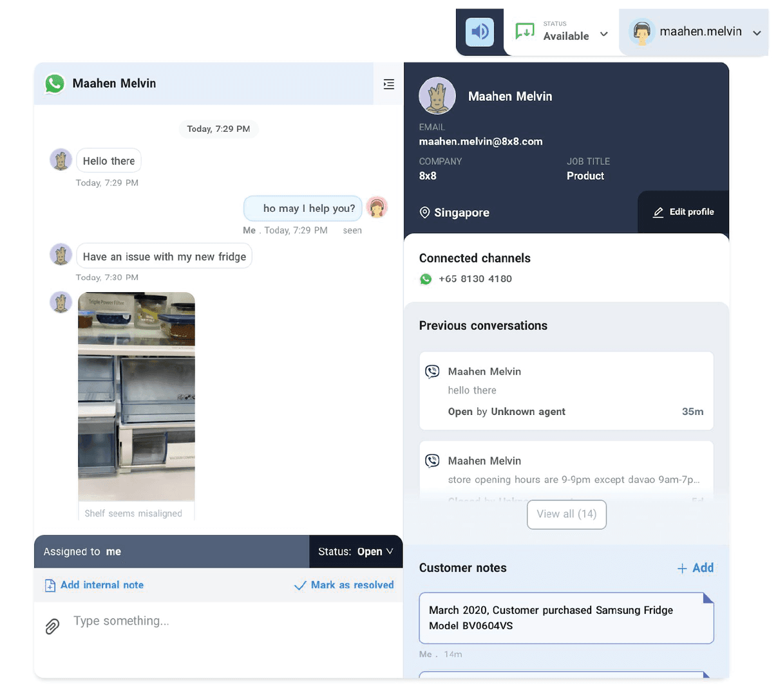Mark the conversation as resolved

(344, 585)
